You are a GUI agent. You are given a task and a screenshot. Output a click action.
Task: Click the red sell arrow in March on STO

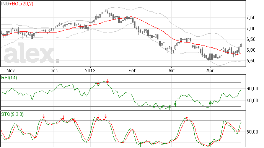click(x=187, y=117)
